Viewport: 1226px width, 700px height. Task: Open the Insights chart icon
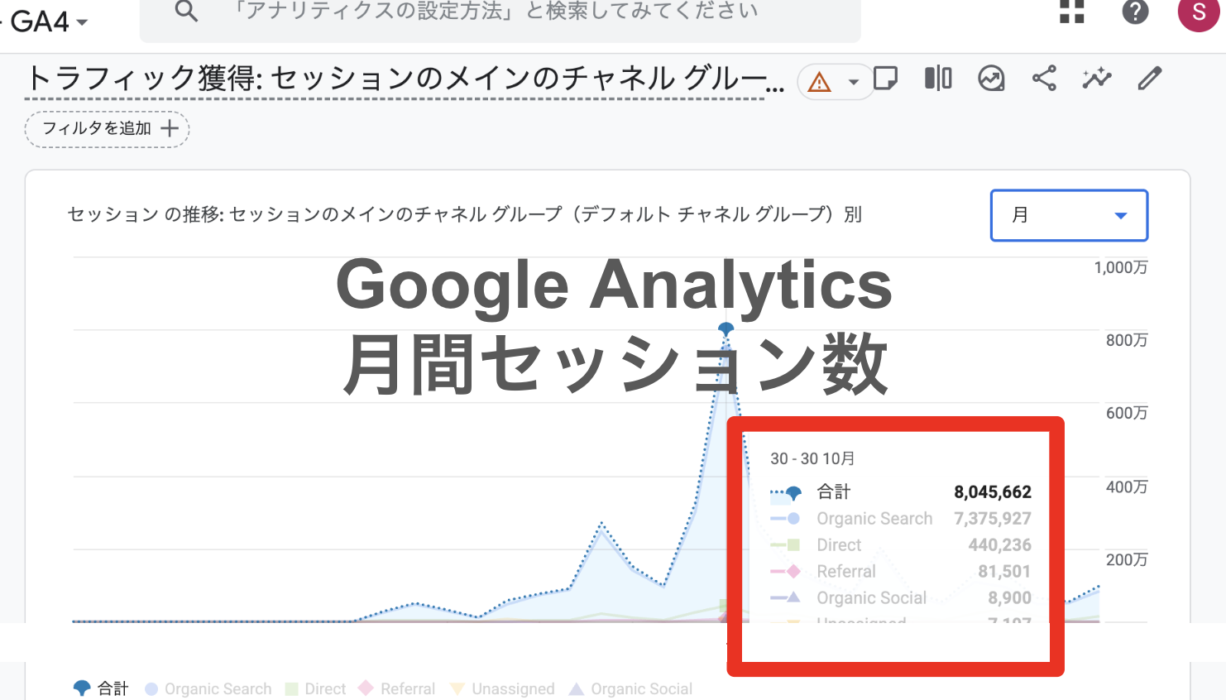click(x=991, y=79)
